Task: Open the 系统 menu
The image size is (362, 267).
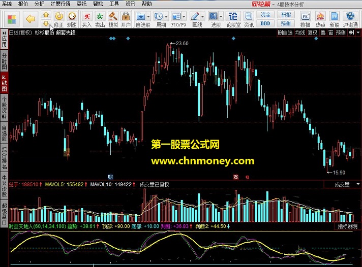Action: (7, 4)
